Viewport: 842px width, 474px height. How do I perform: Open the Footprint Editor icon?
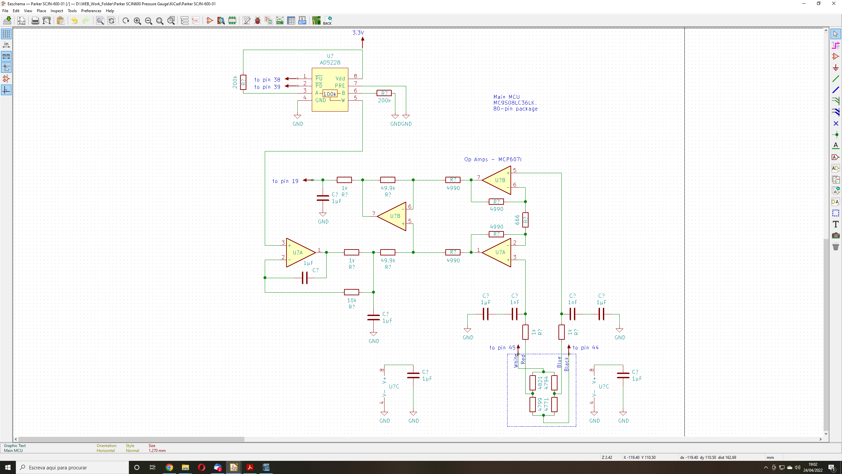[232, 20]
